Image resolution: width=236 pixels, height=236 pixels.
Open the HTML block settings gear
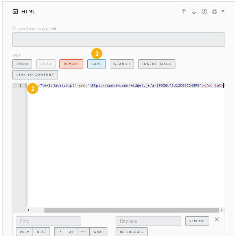(x=214, y=11)
